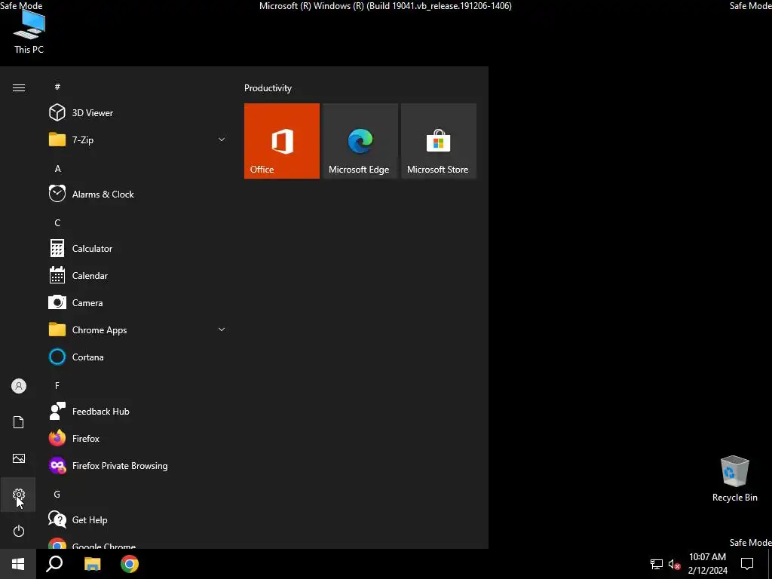Open Pictures from the Start sidebar
Viewport: 772px width, 579px height.
(19, 458)
